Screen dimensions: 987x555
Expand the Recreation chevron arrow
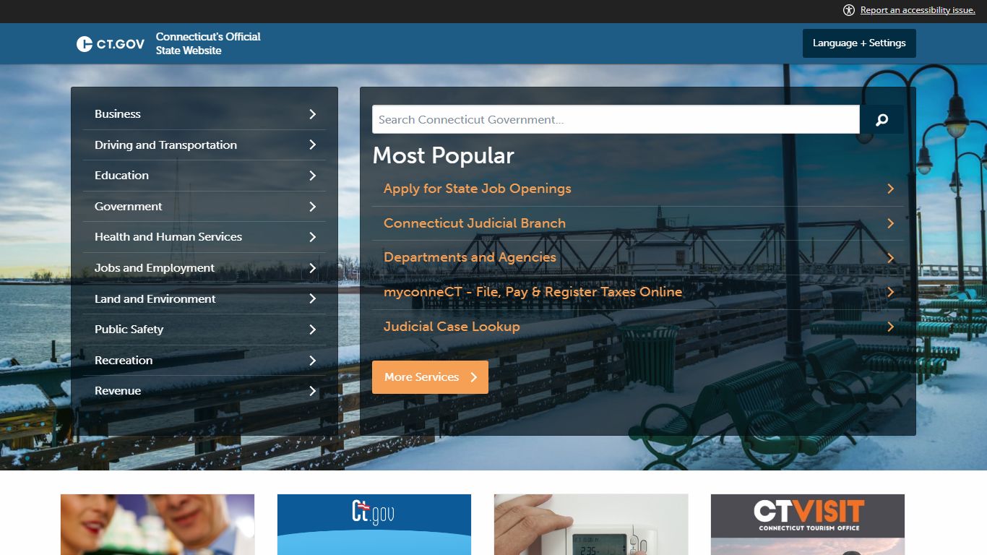[313, 361]
